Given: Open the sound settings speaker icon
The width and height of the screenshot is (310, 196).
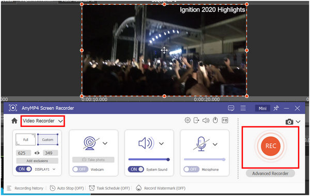Looking at the screenshot, I should [206, 120].
